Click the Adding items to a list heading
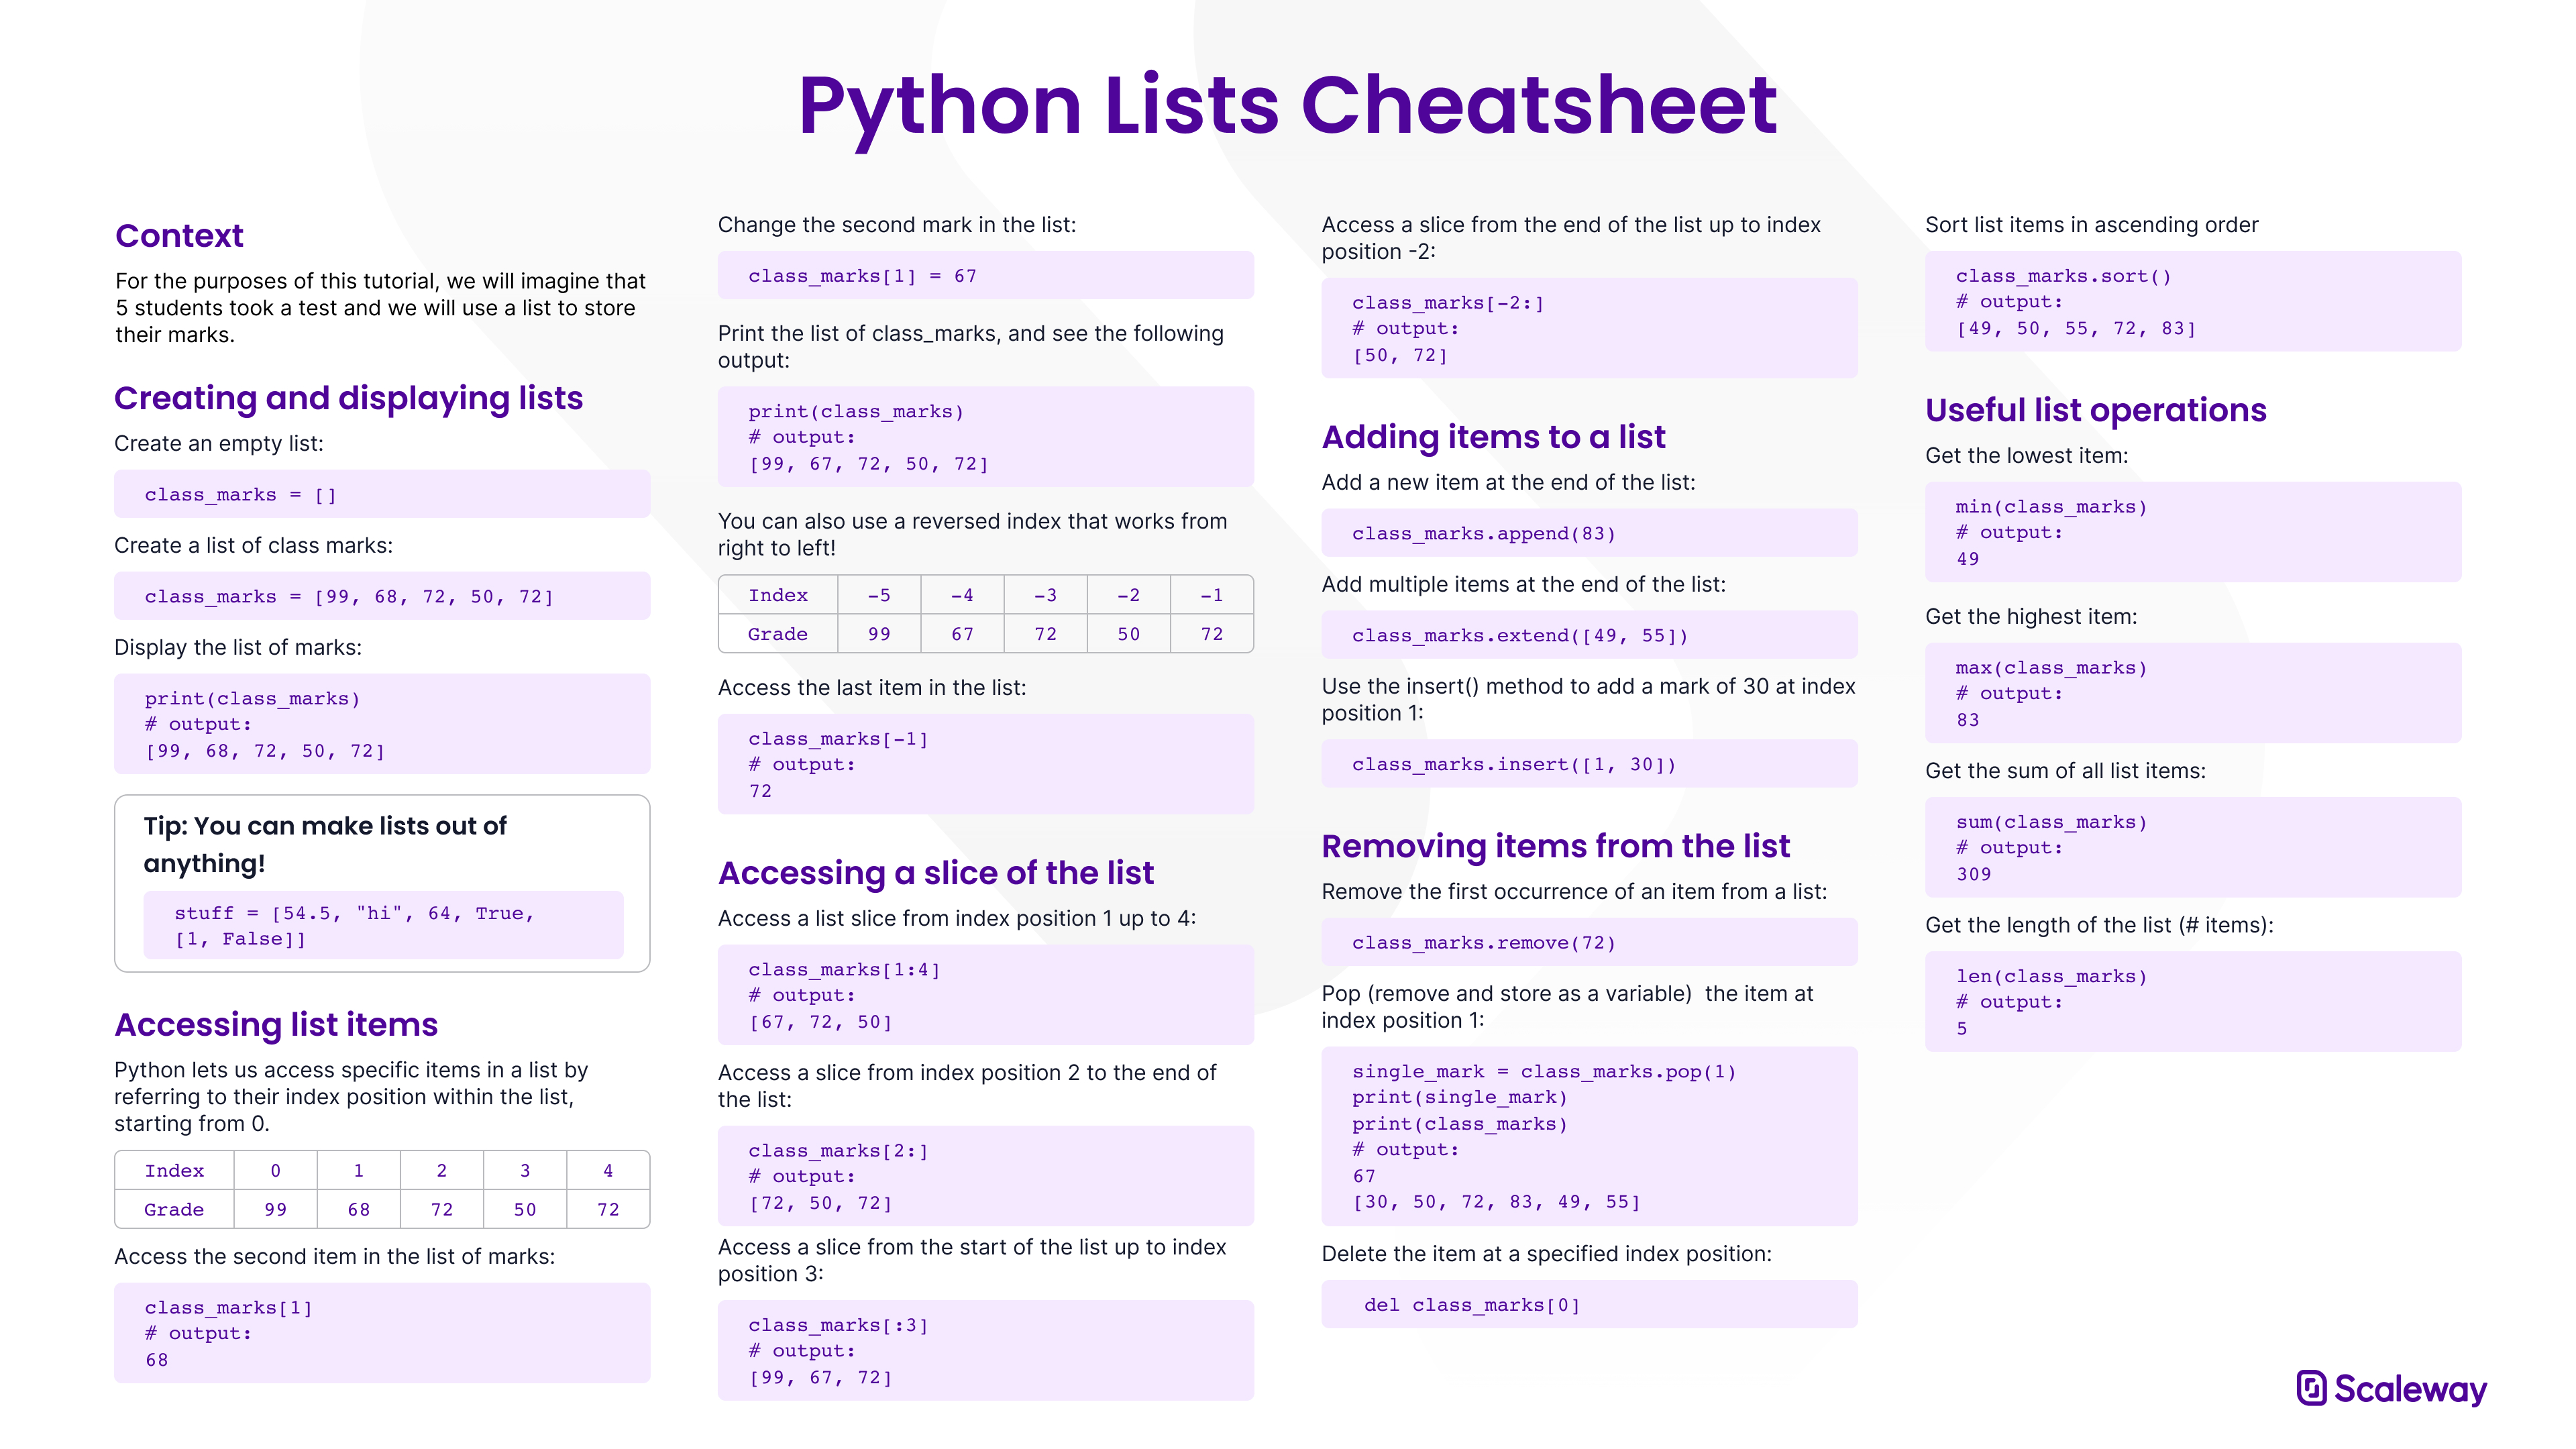 (1493, 437)
